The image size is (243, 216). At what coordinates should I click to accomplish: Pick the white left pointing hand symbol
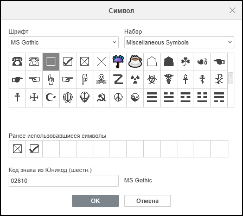tap(34, 80)
